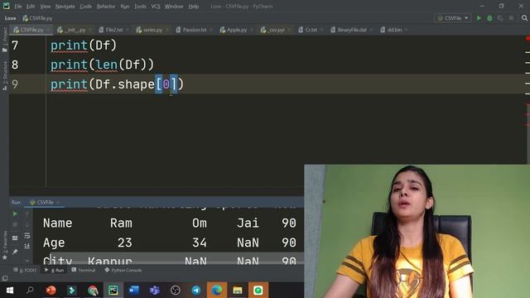Viewport: 530px width, 298px height.
Task: Open Structure tool window stripe
Action: pyautogui.click(x=5, y=75)
